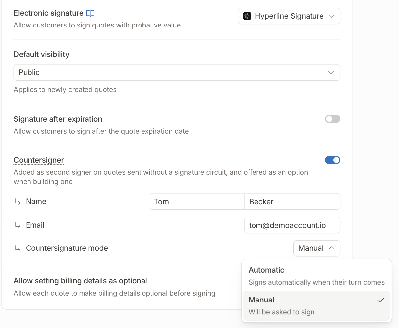Image resolution: width=399 pixels, height=328 pixels.
Task: Click the chevron in Default visibility dropdown
Action: [331, 72]
